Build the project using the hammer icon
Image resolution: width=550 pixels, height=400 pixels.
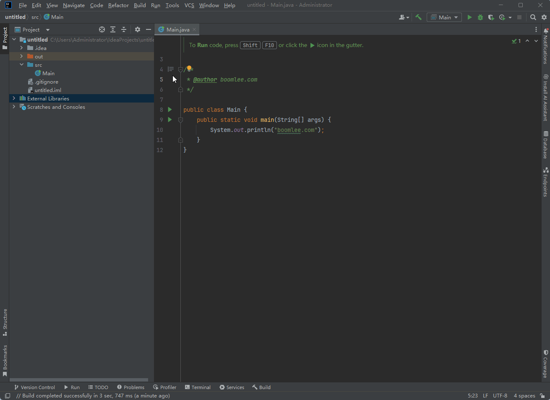418,17
